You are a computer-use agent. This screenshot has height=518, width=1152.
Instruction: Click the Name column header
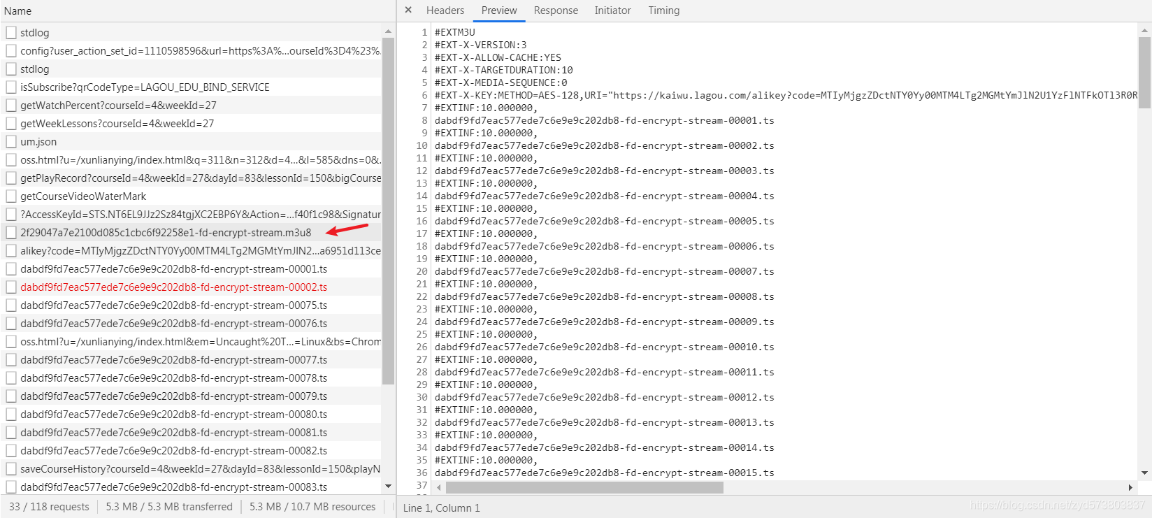[x=198, y=11]
